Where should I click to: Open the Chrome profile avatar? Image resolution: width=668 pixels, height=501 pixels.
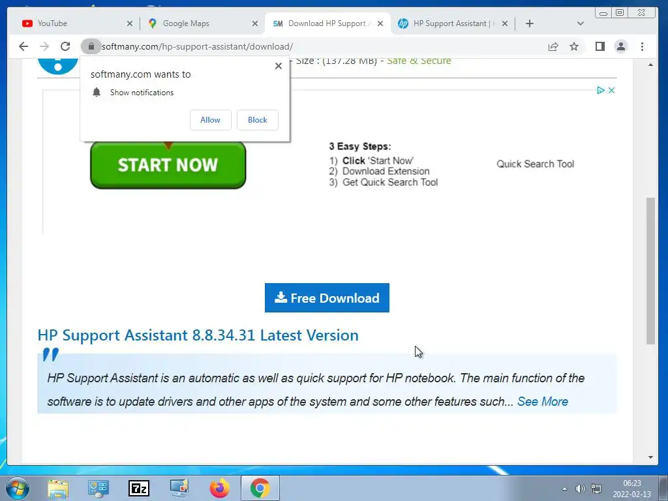coord(621,46)
